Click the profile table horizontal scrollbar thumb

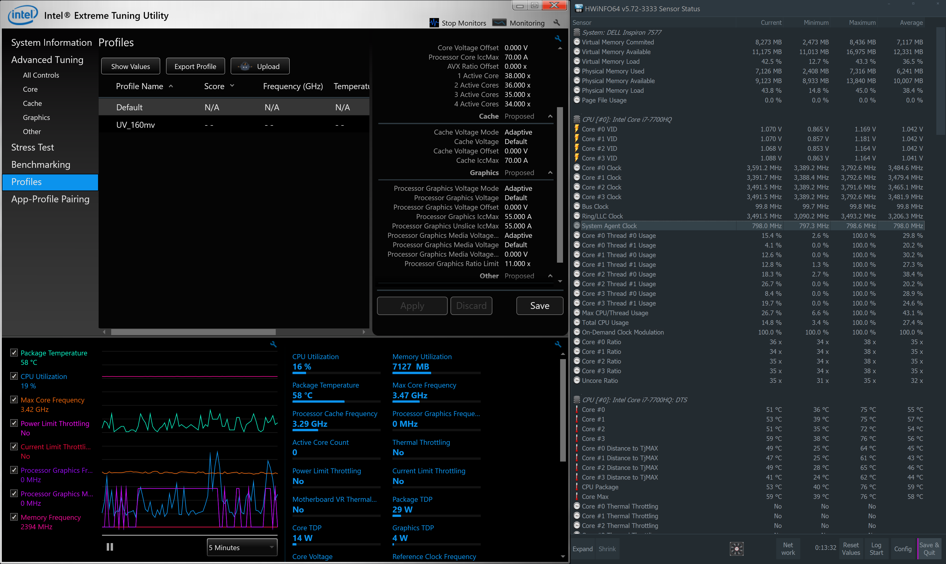pyautogui.click(x=193, y=332)
